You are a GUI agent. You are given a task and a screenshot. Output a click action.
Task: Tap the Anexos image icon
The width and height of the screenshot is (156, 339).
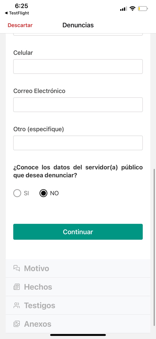coord(17,324)
